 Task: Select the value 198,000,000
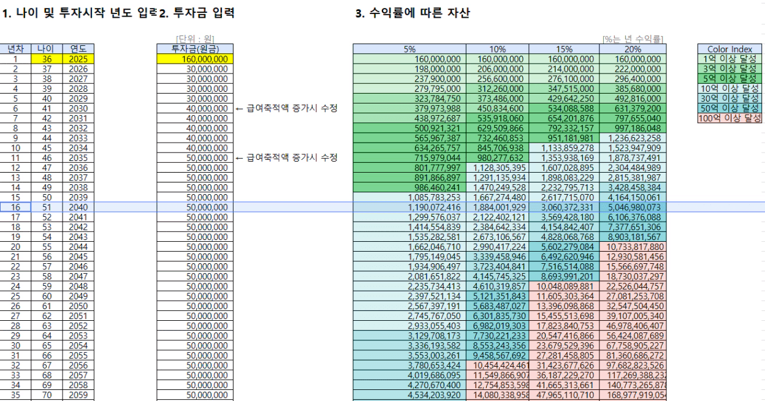coord(409,69)
